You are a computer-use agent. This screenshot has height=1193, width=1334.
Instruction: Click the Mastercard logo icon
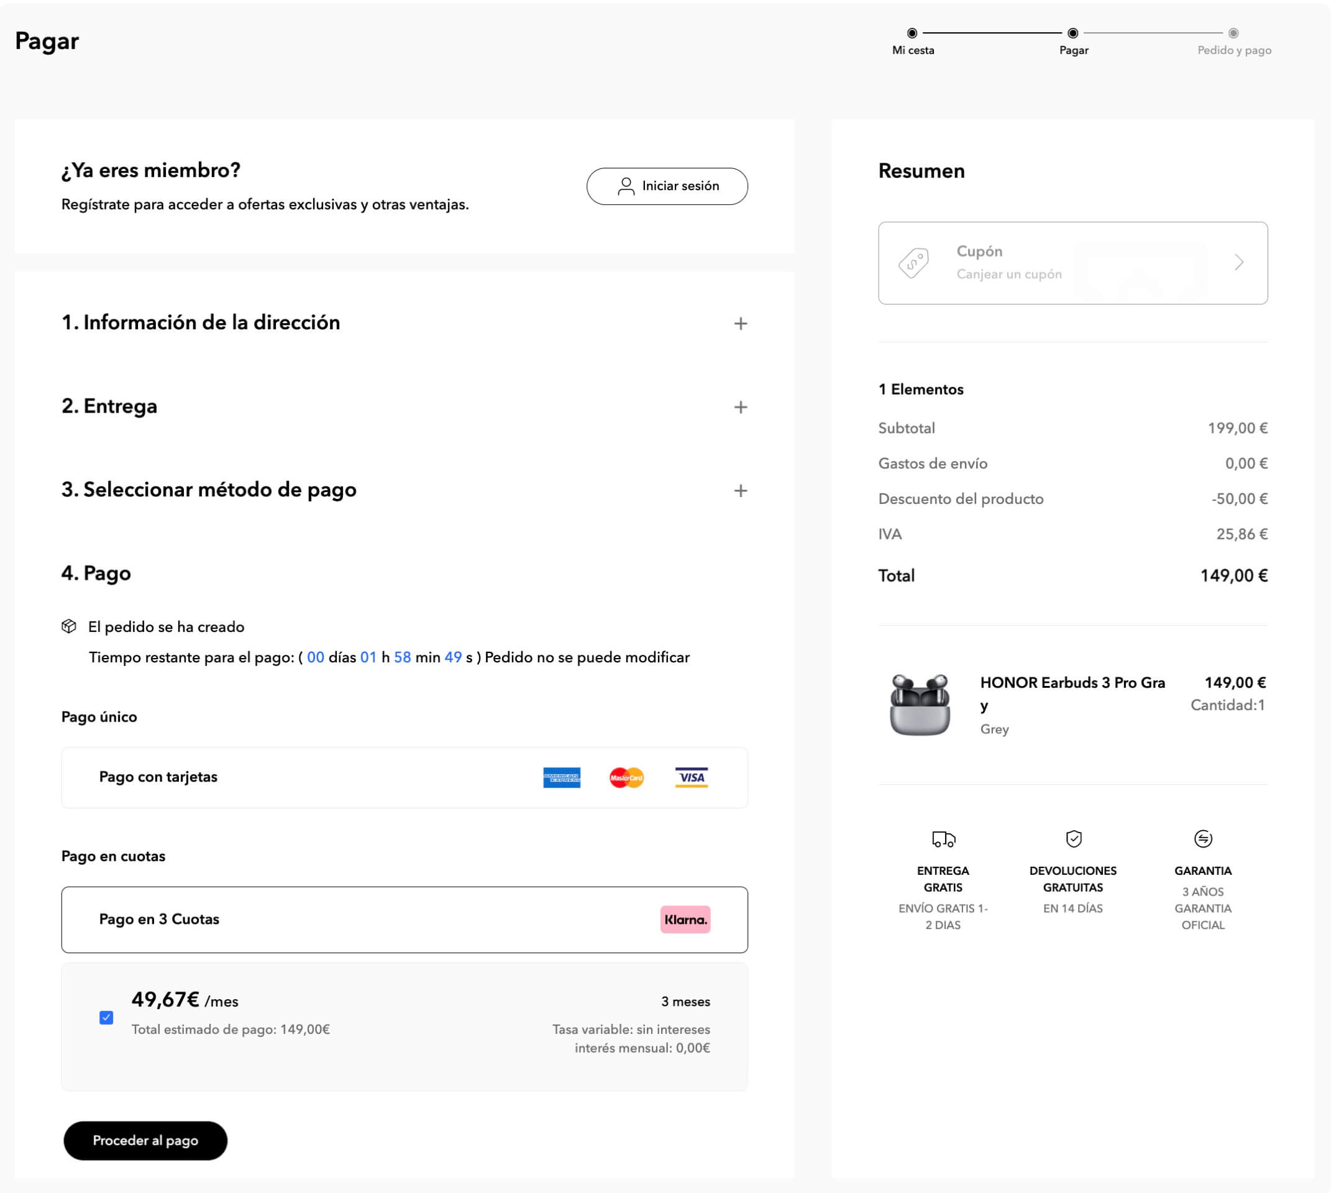(x=626, y=777)
